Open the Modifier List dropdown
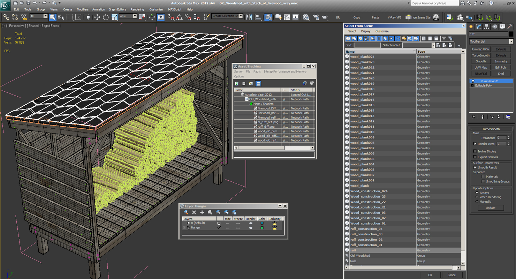This screenshot has width=516, height=279. [x=491, y=41]
